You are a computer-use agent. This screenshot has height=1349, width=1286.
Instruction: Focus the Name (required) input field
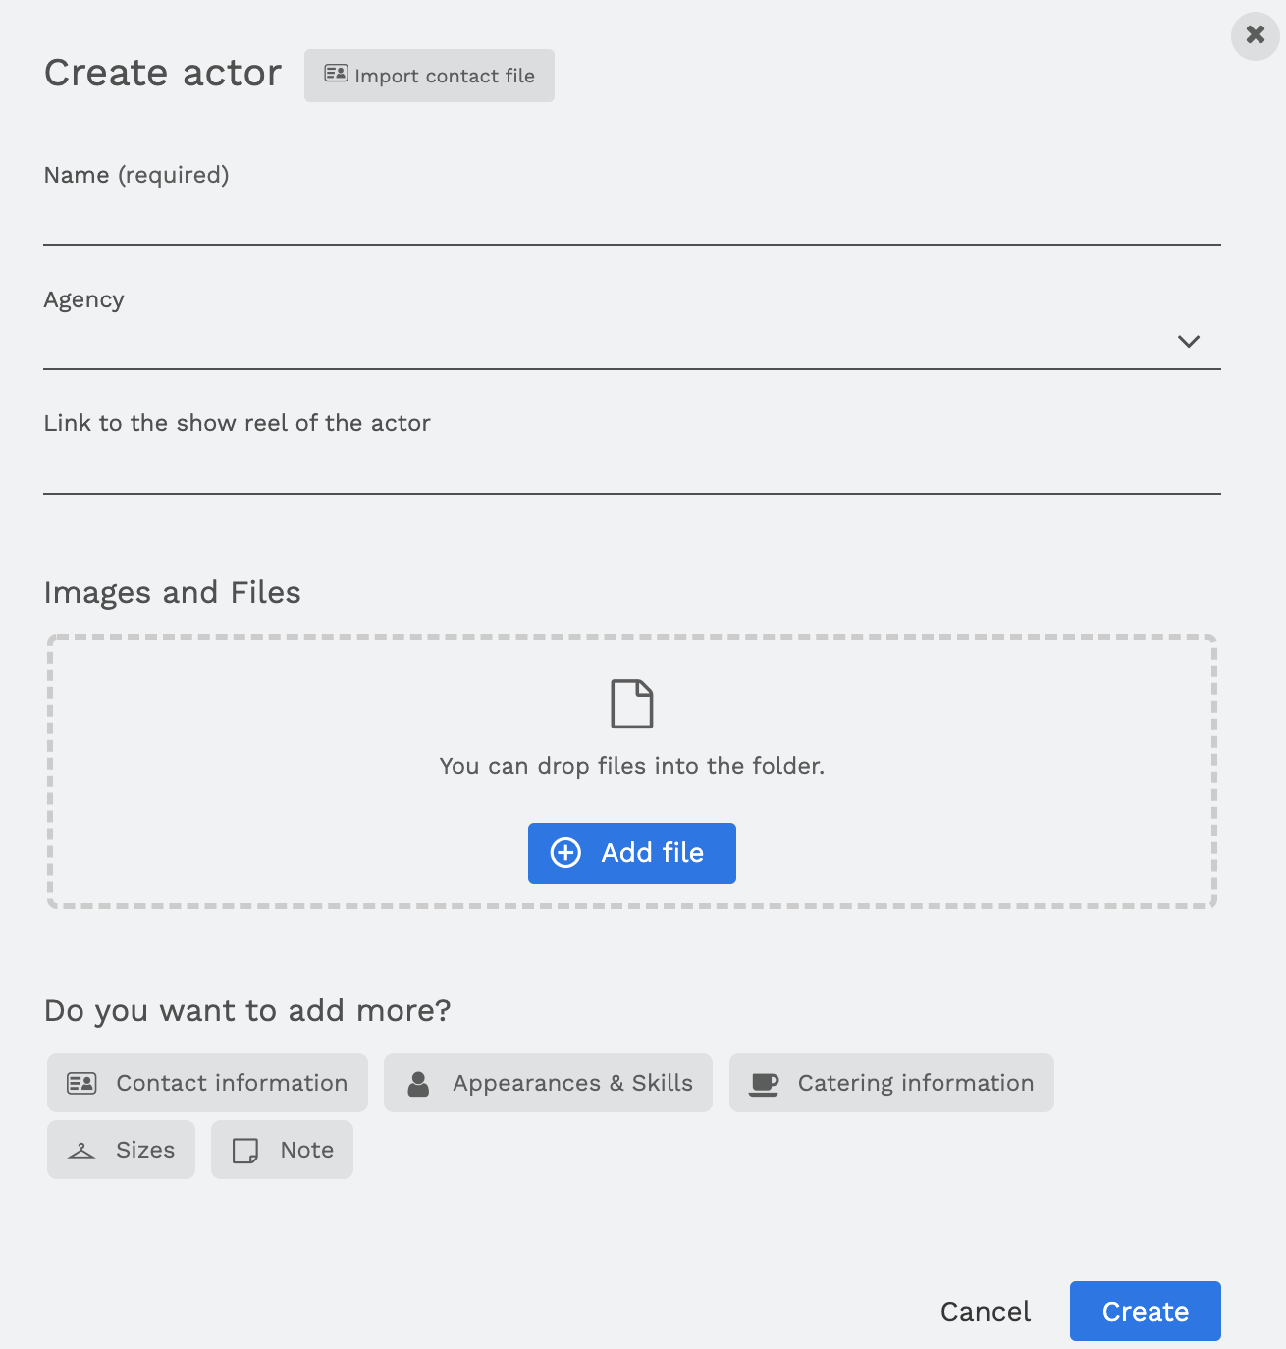coord(632,220)
